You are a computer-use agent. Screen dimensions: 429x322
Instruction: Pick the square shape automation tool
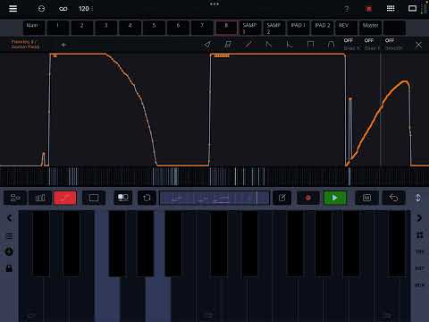(x=310, y=45)
